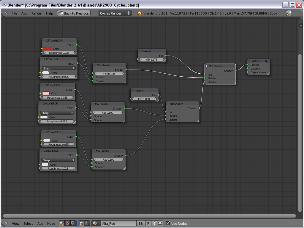Open the Node menu
This screenshot has height=228, width=304.
(51, 223)
